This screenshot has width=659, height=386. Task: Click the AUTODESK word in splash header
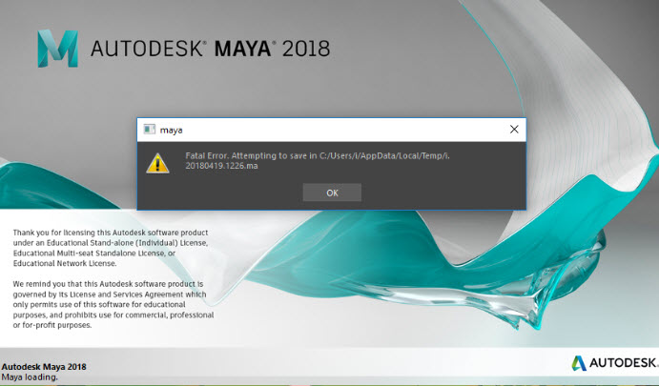pos(146,49)
